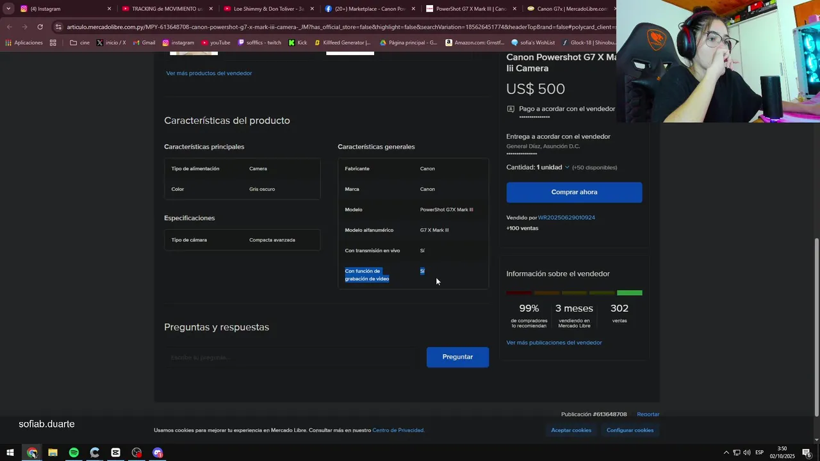Go forward in browser history
Screen dimensions: 820x461
click(x=24, y=27)
